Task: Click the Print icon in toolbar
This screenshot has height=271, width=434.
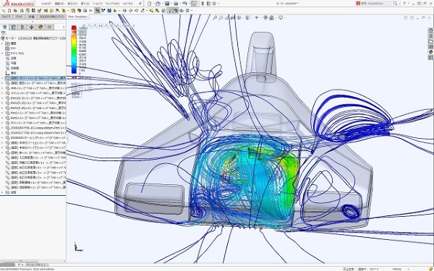Action: (x=176, y=4)
